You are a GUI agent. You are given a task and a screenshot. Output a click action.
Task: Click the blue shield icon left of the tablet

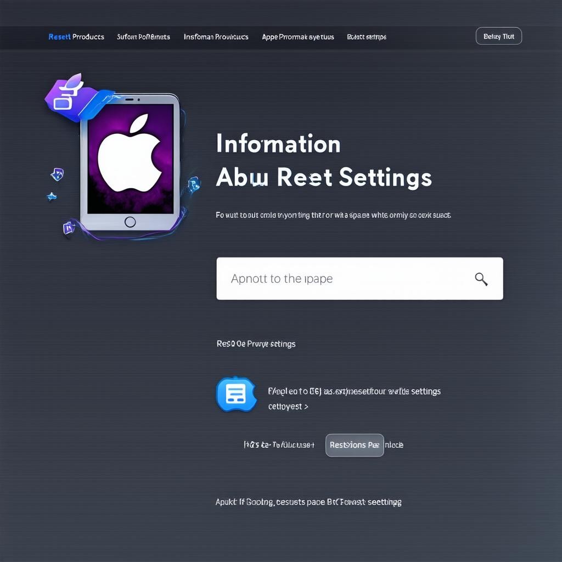57,175
